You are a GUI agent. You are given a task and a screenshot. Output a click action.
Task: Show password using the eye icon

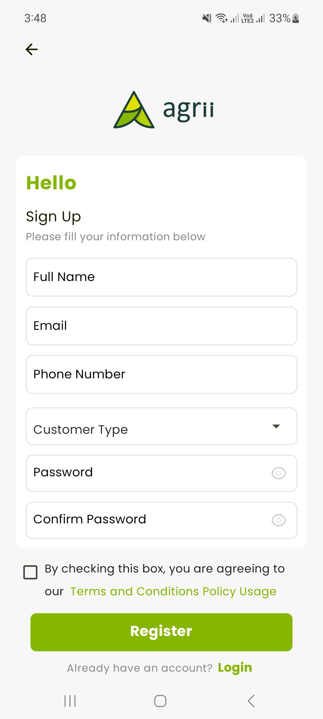pos(278,473)
